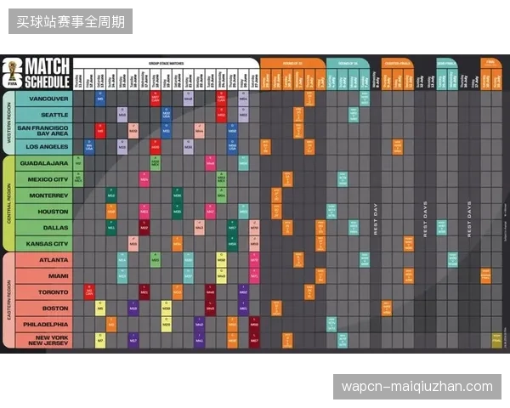Select the BOSTON city label
The width and height of the screenshot is (510, 408).
(44, 308)
